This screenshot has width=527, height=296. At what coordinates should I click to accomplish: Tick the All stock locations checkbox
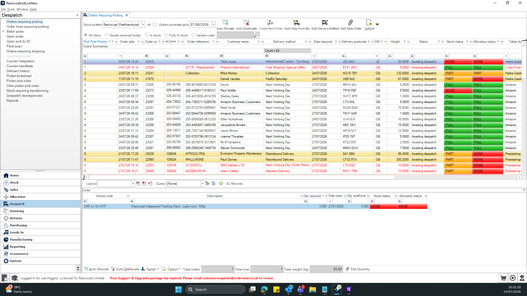coord(155,25)
